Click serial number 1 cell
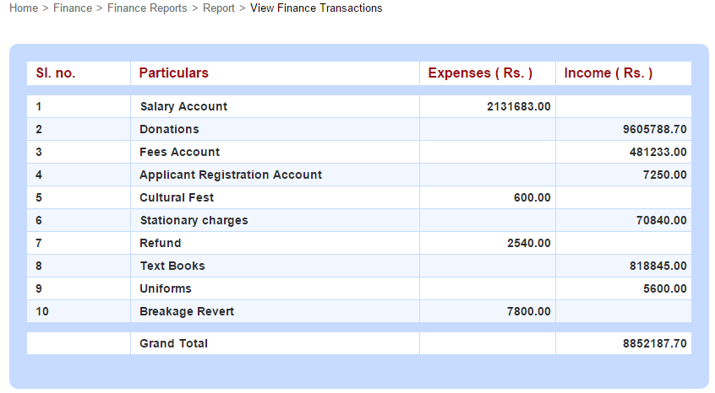This screenshot has width=715, height=393. 79,106
